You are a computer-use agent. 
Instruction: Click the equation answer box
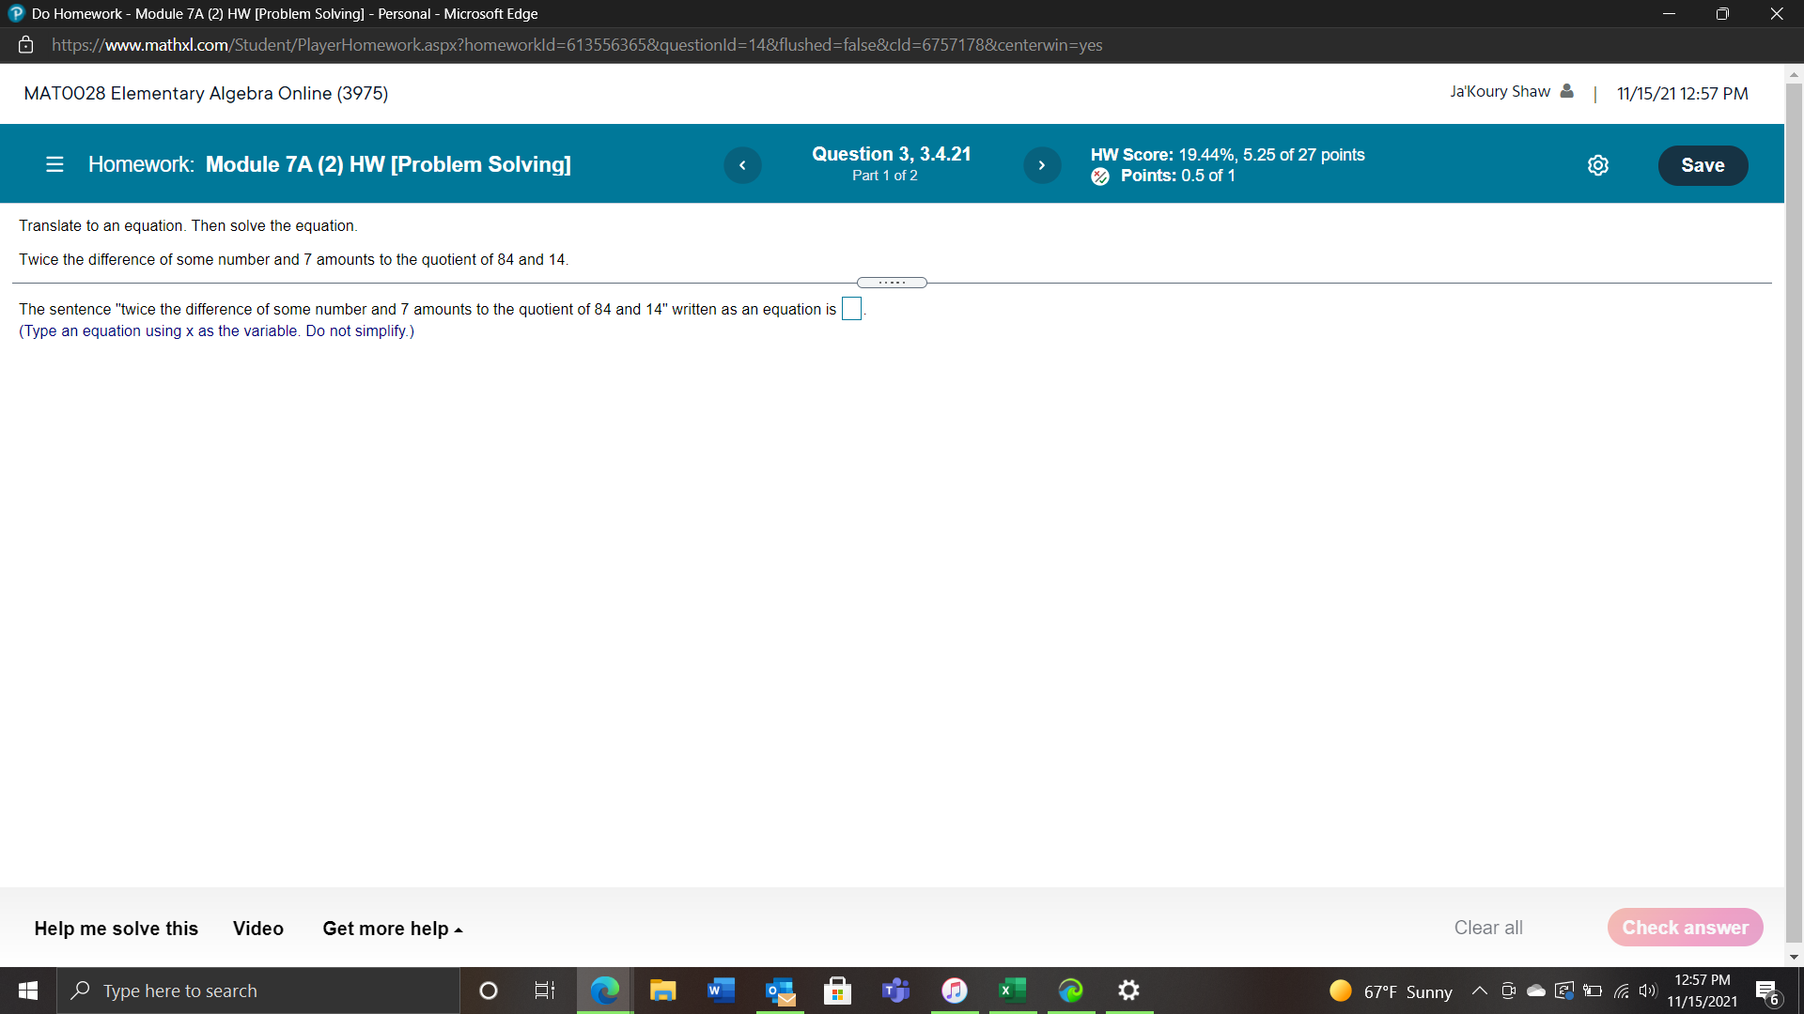[850, 308]
